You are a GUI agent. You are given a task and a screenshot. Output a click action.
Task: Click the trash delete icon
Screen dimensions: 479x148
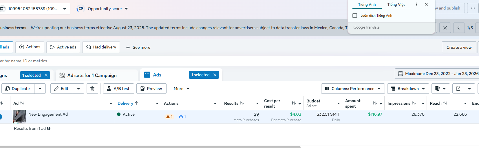(x=92, y=89)
